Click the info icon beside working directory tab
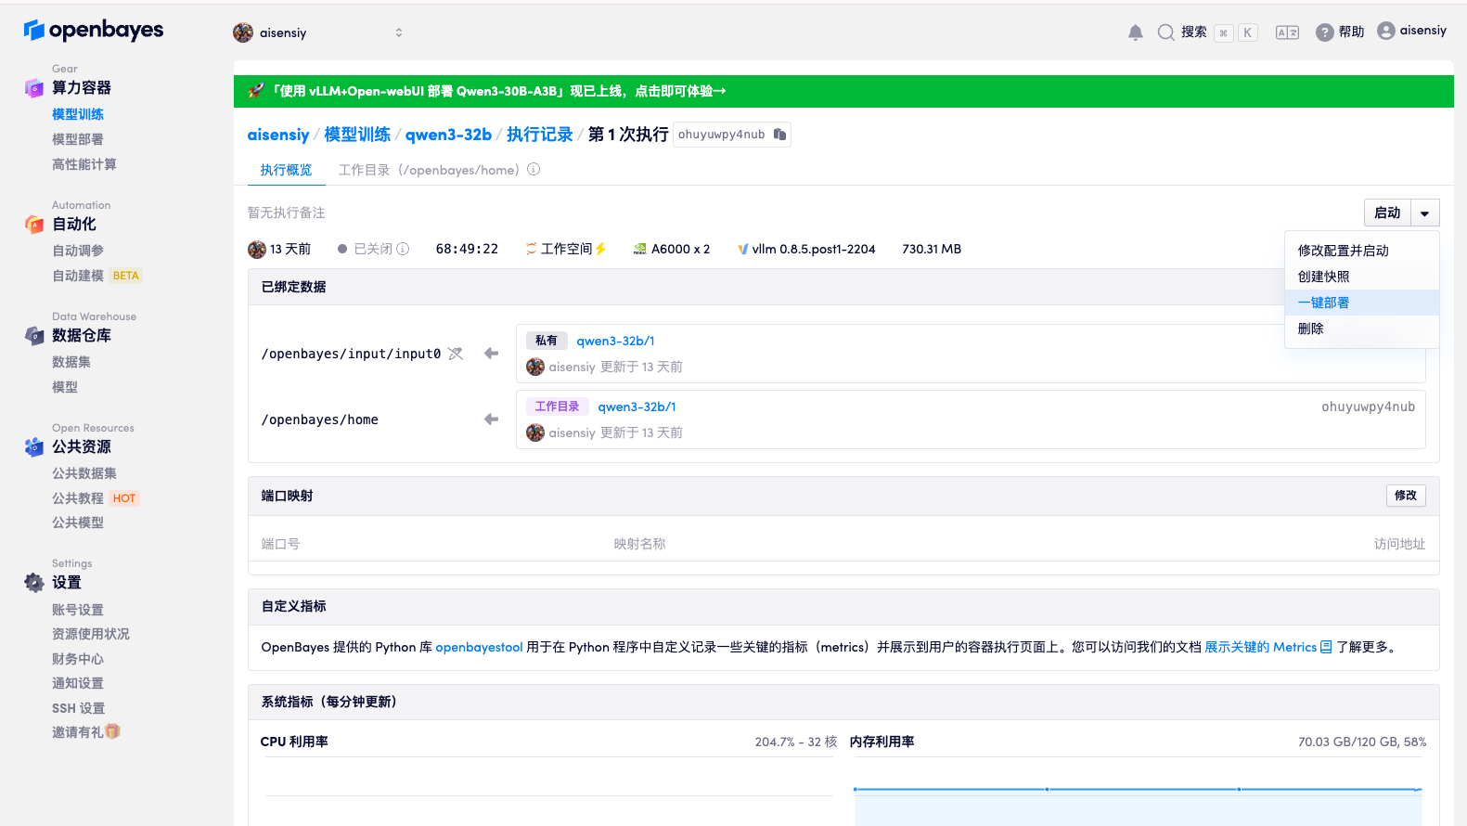This screenshot has height=826, width=1467. coord(534,170)
